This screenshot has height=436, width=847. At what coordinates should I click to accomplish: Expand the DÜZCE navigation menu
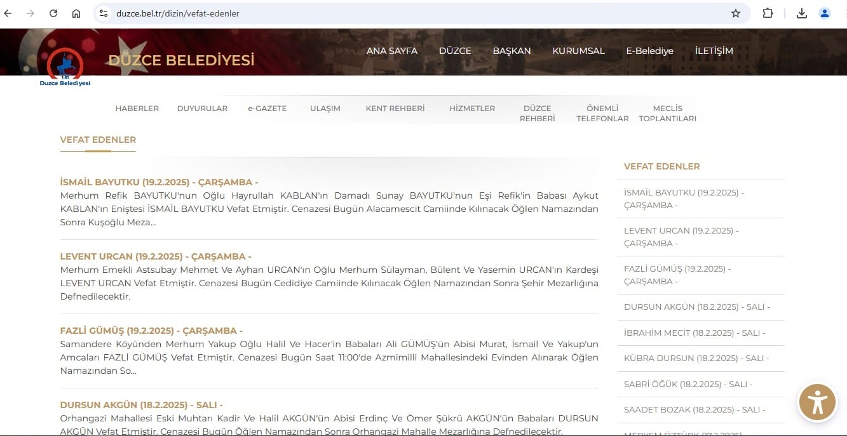455,51
